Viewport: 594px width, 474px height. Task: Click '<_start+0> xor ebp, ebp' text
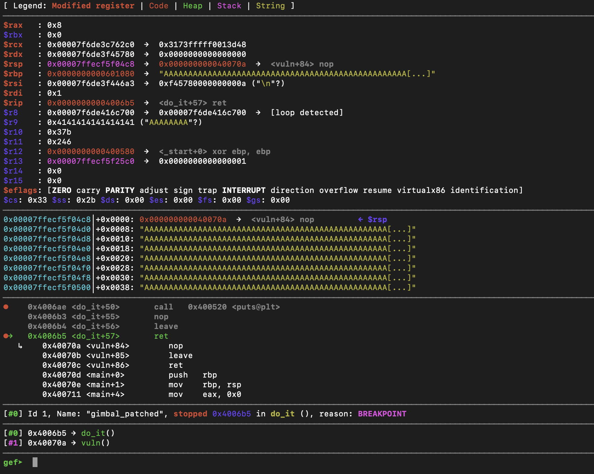215,151
